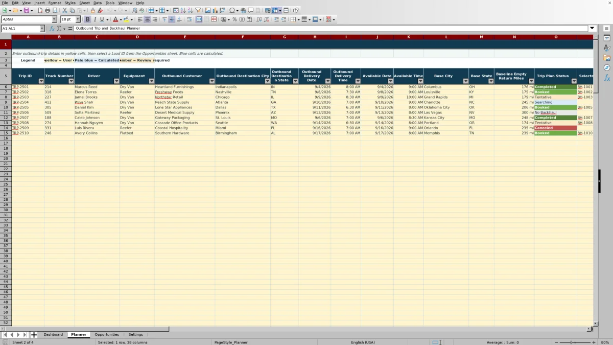The width and height of the screenshot is (613, 345).
Task: Open filter dropdown for Driver column
Action: tap(116, 81)
